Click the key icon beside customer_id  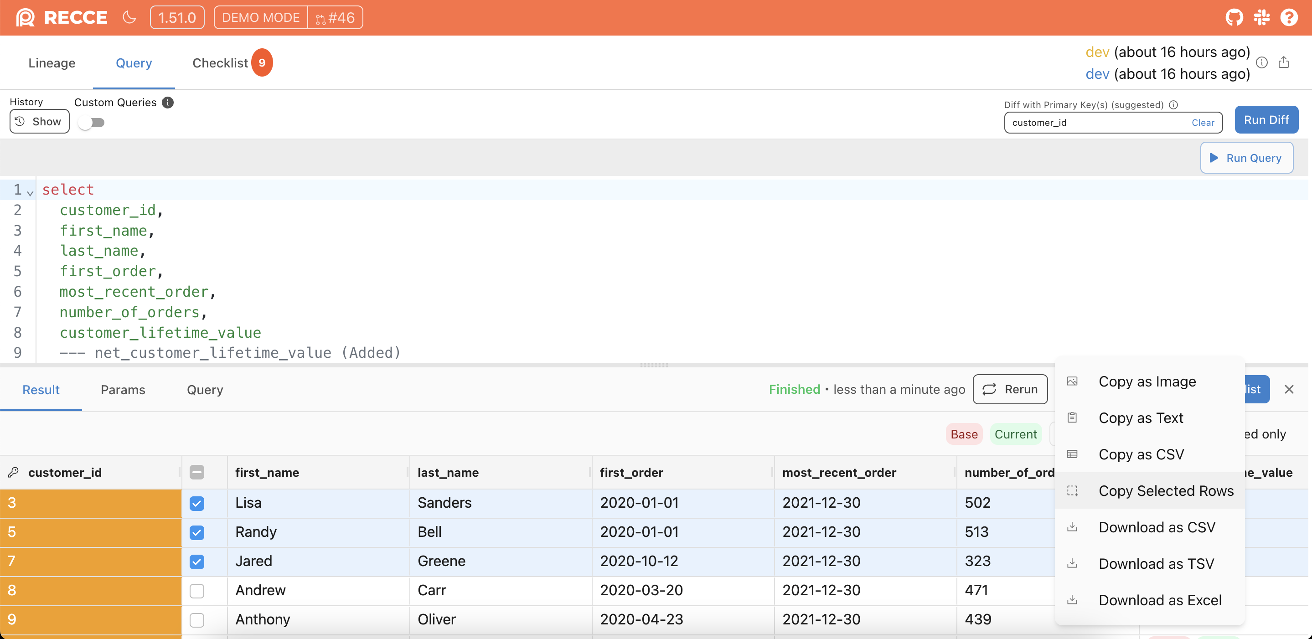point(13,472)
